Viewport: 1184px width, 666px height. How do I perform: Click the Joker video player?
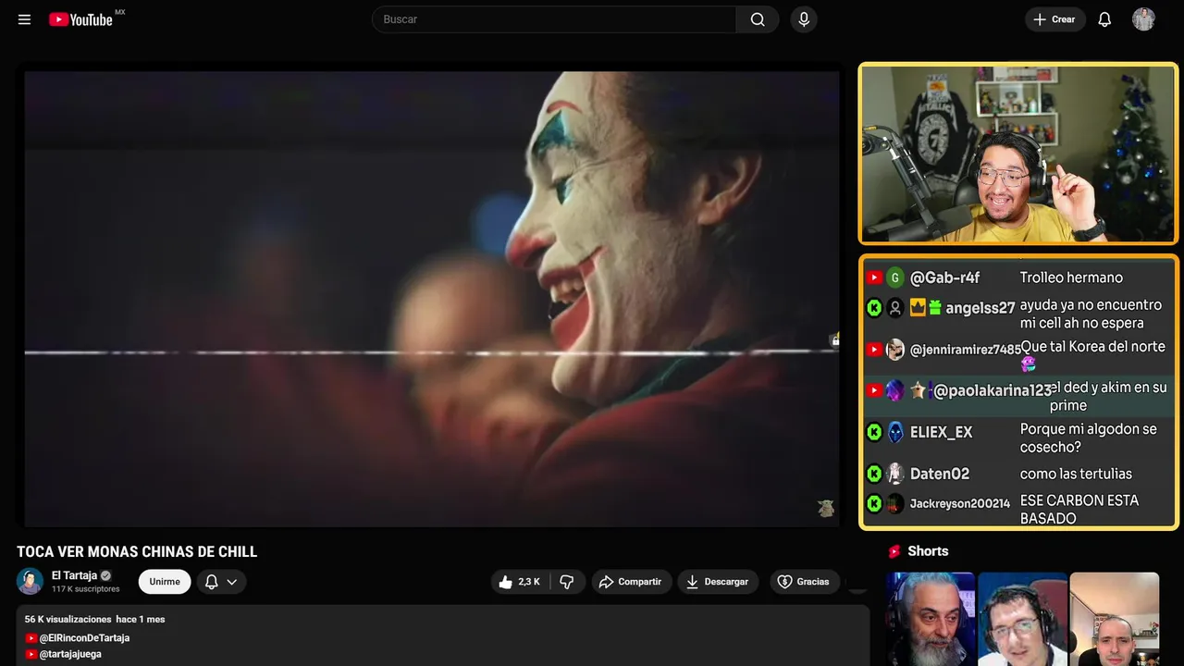click(431, 299)
